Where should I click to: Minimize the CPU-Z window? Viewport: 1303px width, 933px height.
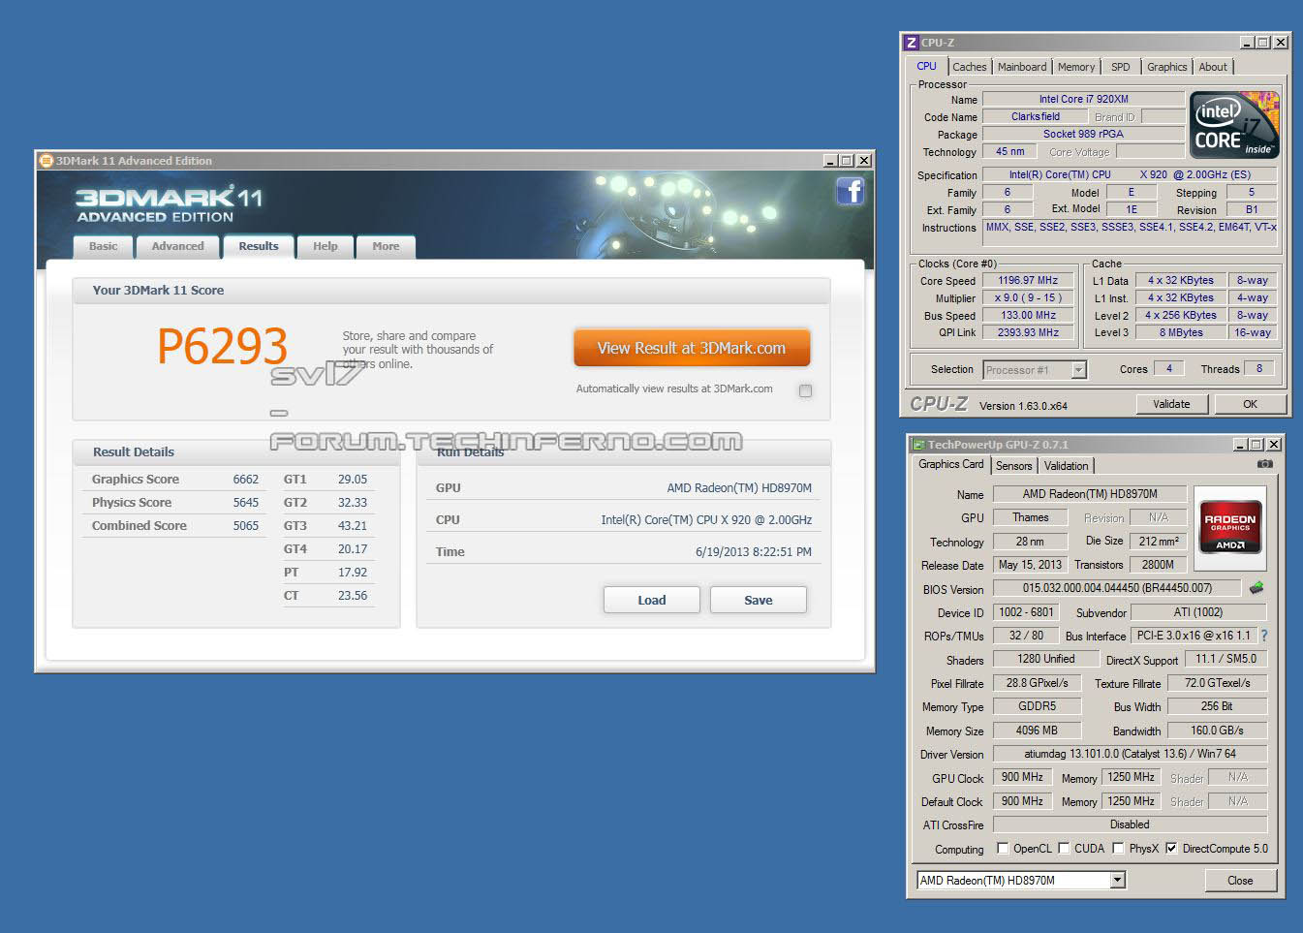(1247, 43)
